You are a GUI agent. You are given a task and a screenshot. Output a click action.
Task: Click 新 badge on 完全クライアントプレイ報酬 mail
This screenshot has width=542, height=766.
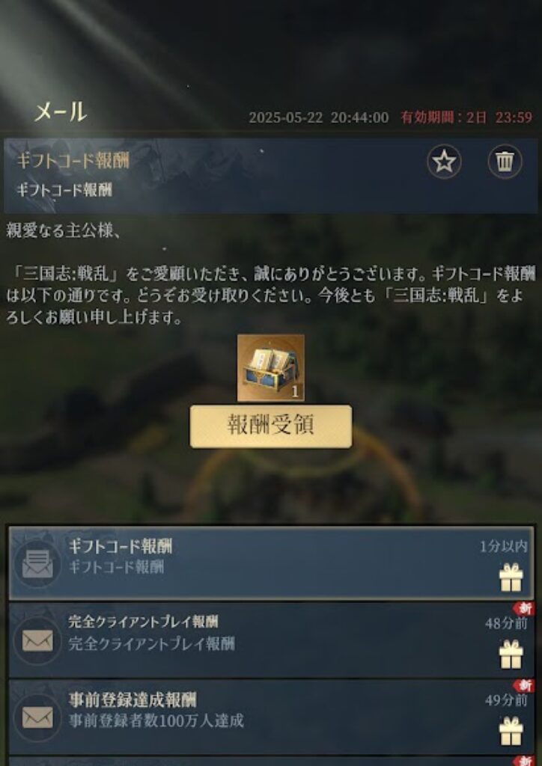click(524, 609)
